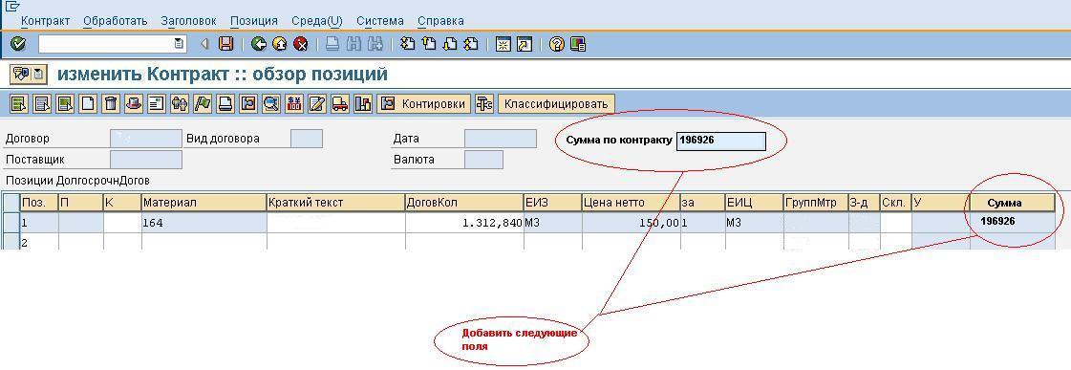Generate a shortcut icon
The width and height of the screenshot is (1071, 370).
(x=524, y=44)
